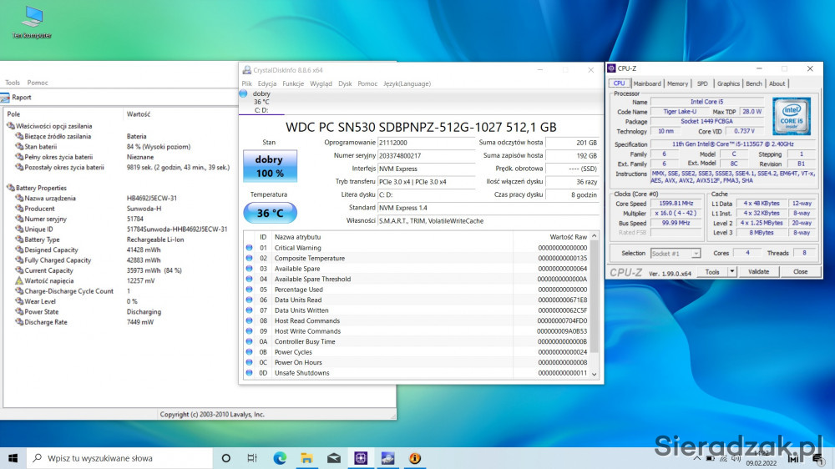Open Funkcje menu in CrystalDiskInfo
The image size is (835, 469).
click(293, 83)
